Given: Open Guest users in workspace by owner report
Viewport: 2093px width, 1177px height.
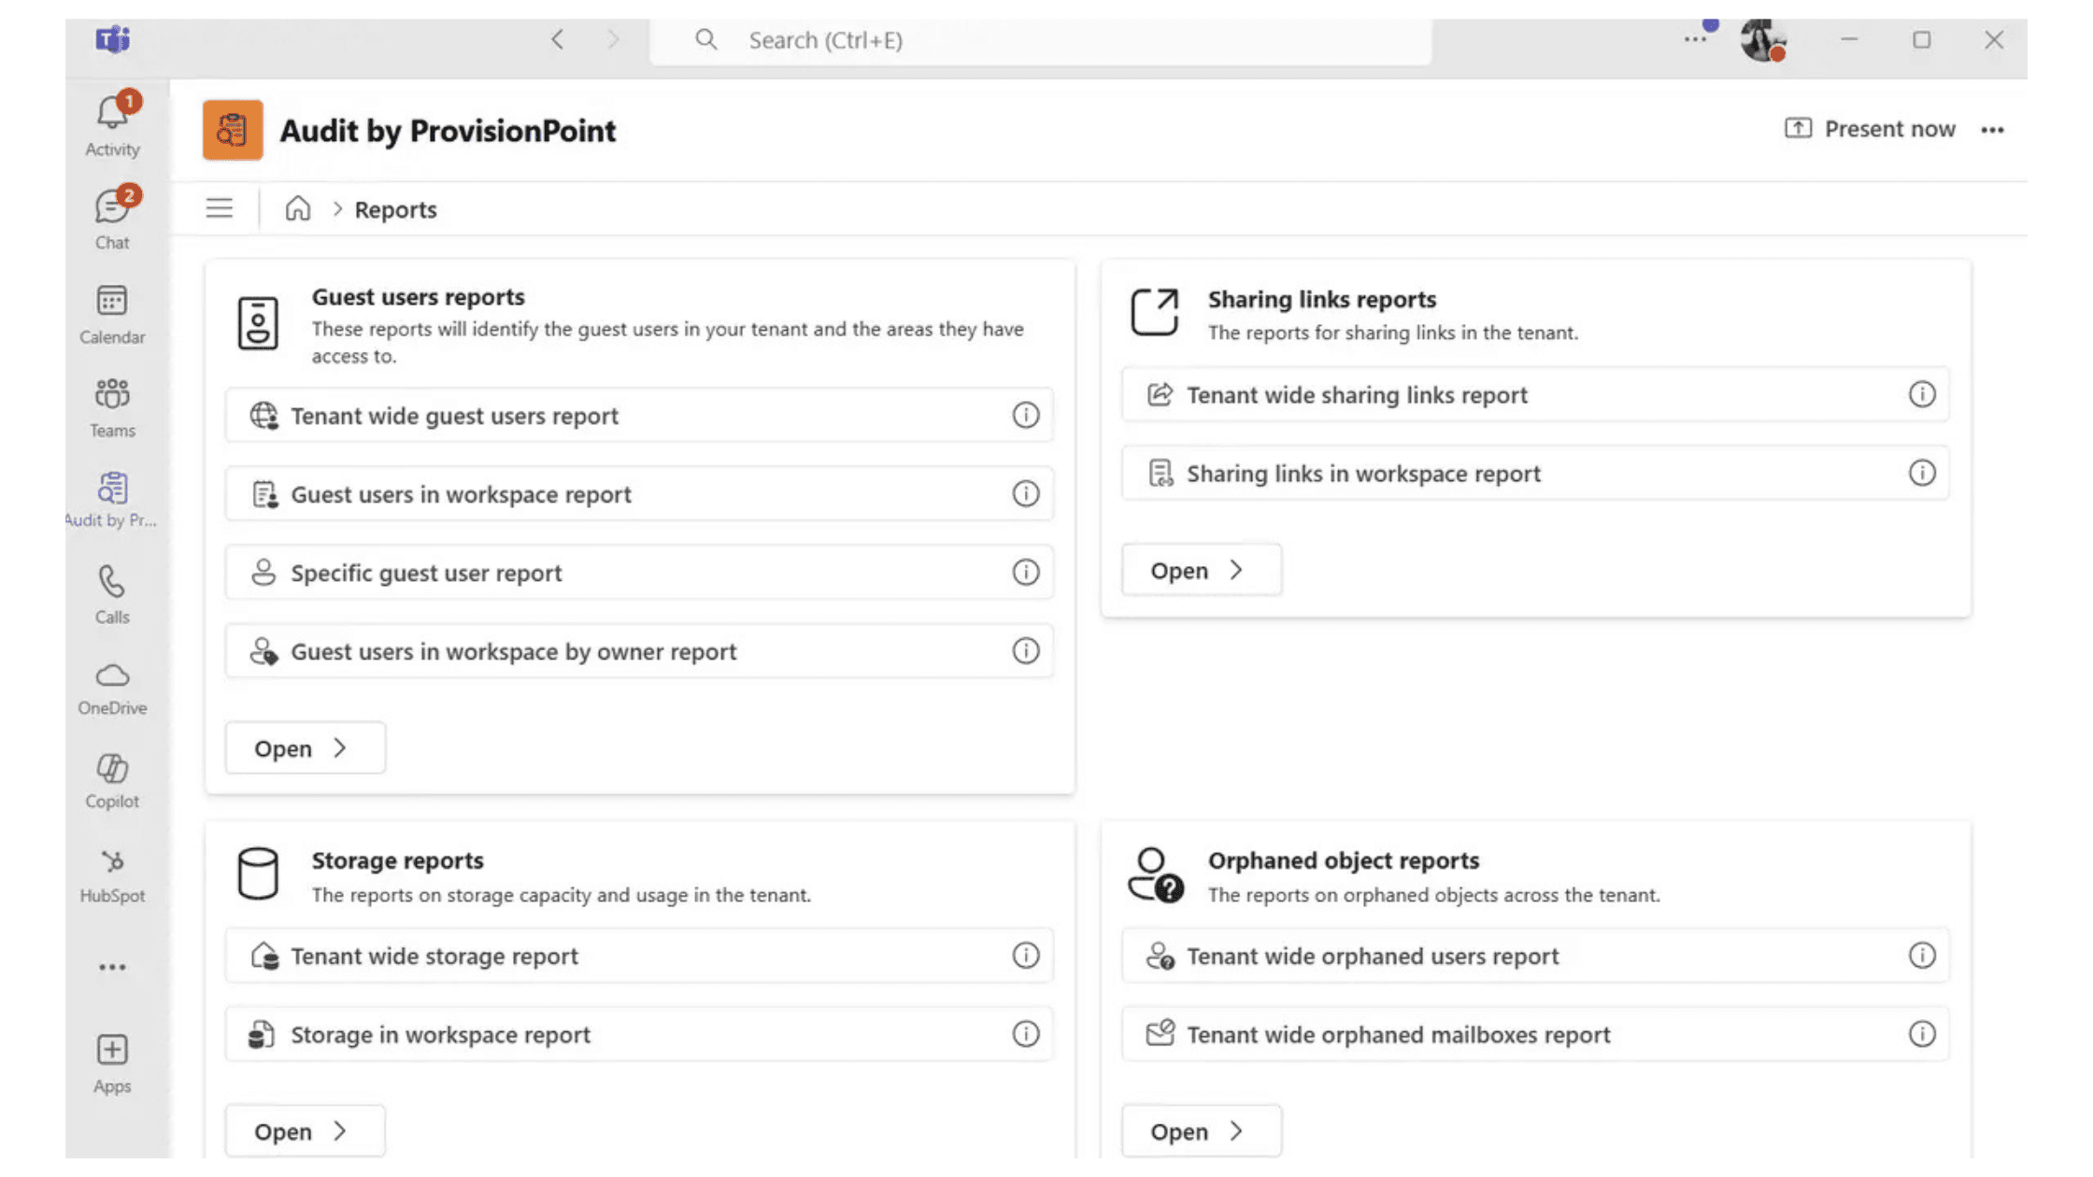Looking at the screenshot, I should click(639, 650).
